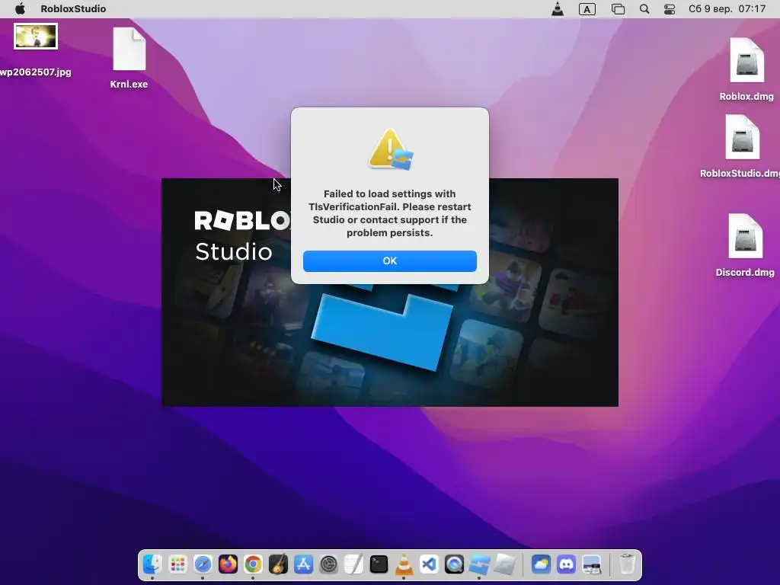Click the VLC cone menu bar icon
The width and height of the screenshot is (780, 585).
(x=558, y=8)
